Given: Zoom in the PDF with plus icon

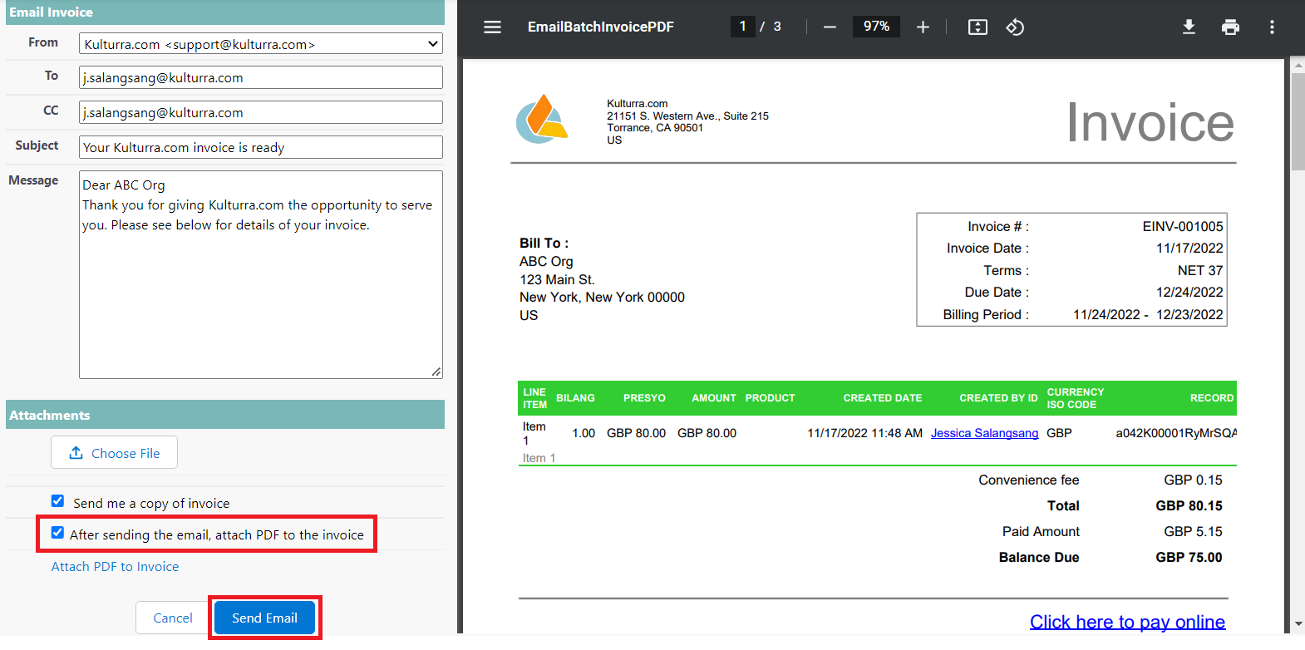Looking at the screenshot, I should pyautogui.click(x=923, y=27).
